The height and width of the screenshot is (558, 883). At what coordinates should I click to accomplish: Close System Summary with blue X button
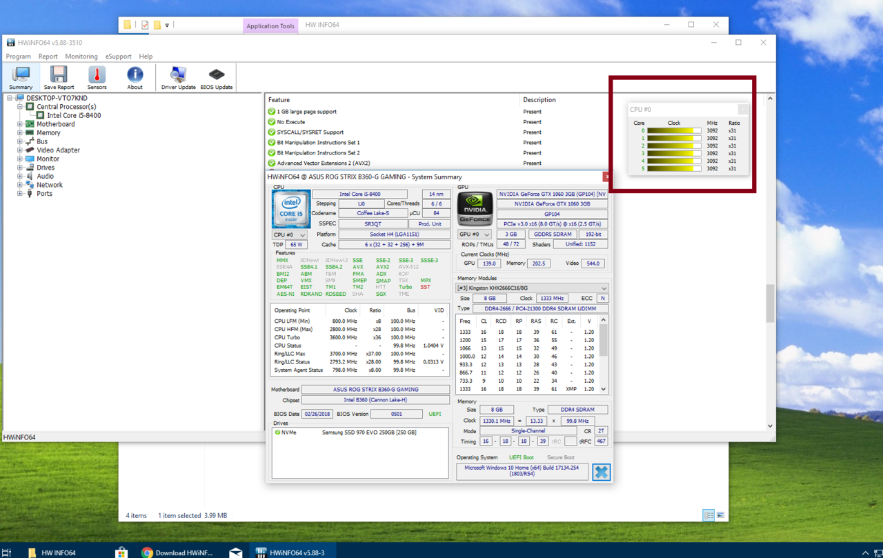(x=601, y=472)
